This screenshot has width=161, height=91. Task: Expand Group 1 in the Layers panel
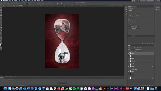coord(130,76)
